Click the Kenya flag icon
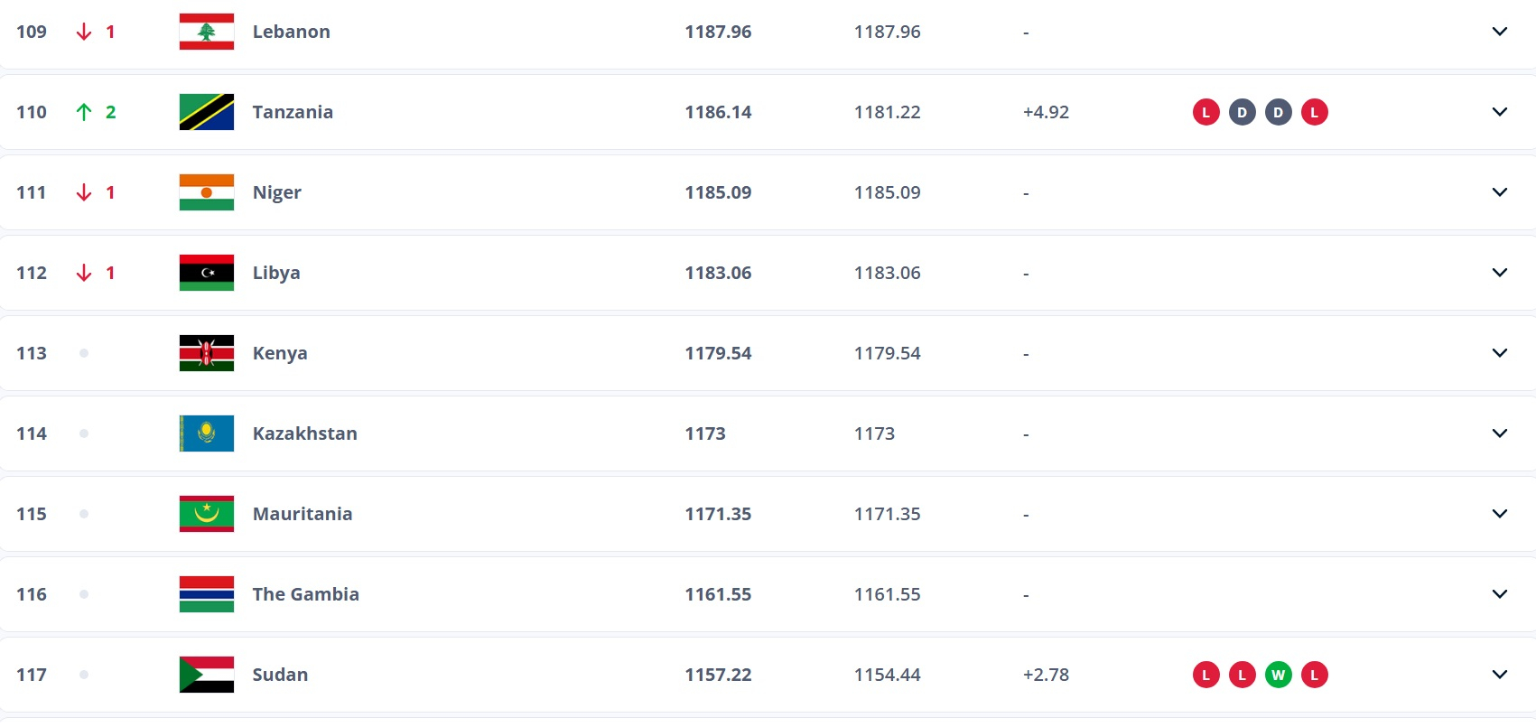The height and width of the screenshot is (727, 1536). coord(207,353)
